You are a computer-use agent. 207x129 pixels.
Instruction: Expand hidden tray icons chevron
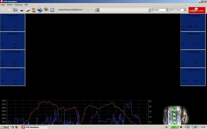pos(185,127)
